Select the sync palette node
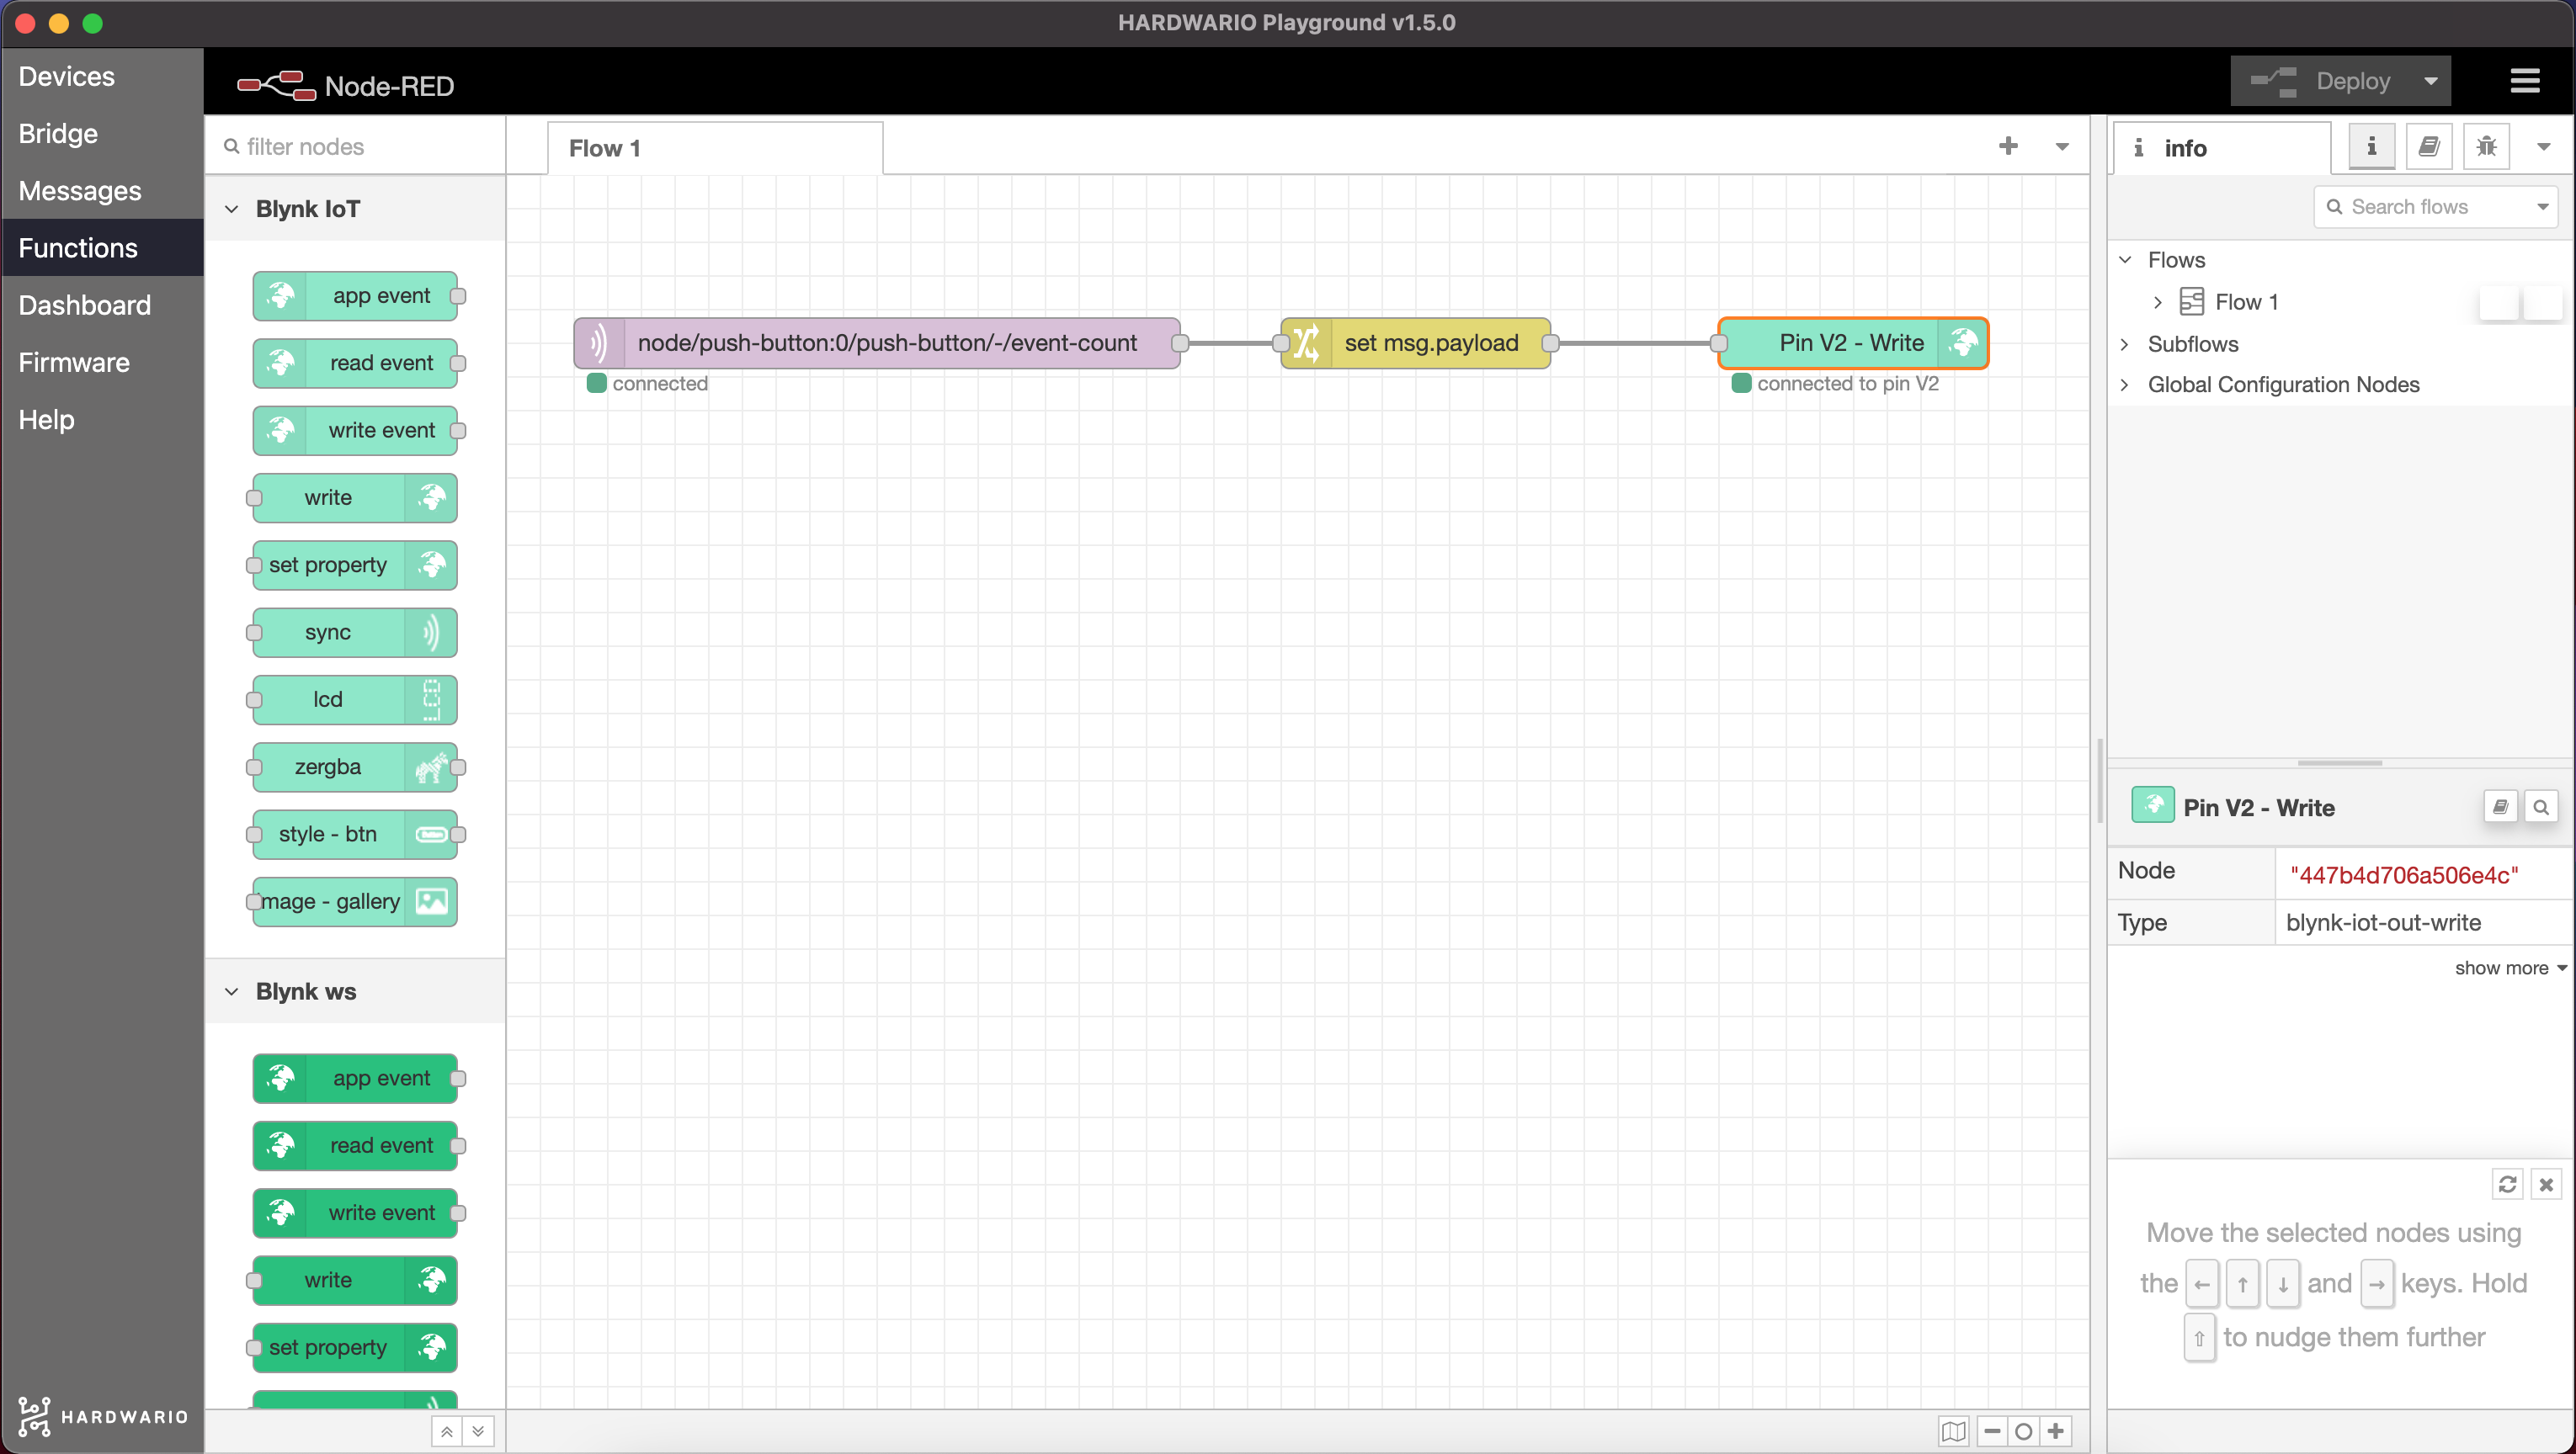This screenshot has width=2576, height=1454. pos(355,632)
